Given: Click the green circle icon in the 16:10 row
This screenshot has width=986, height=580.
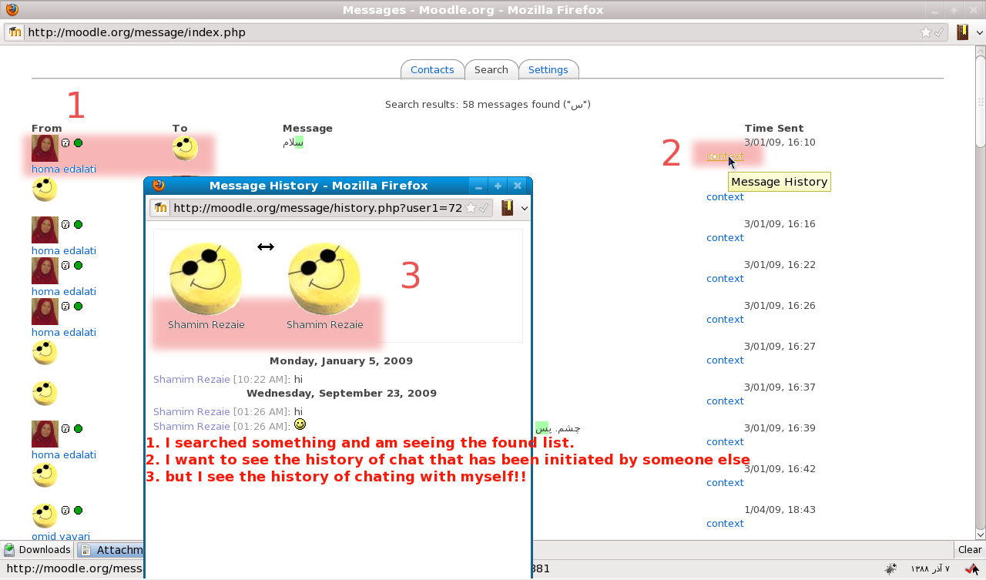Looking at the screenshot, I should [78, 142].
